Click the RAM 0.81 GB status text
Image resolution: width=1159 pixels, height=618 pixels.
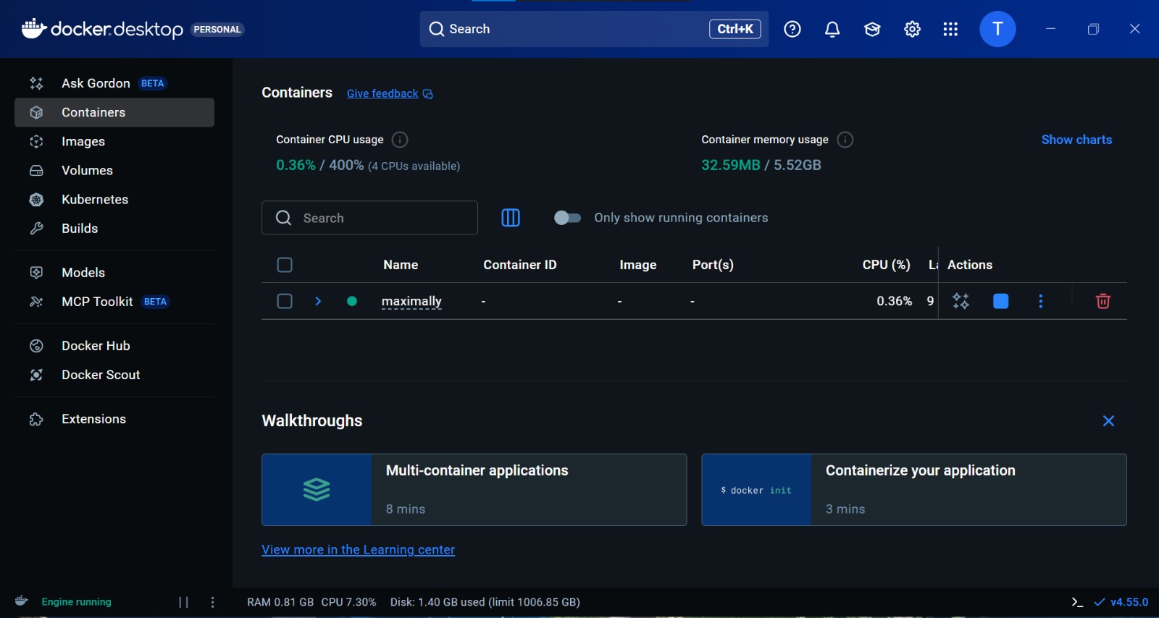coord(280,602)
